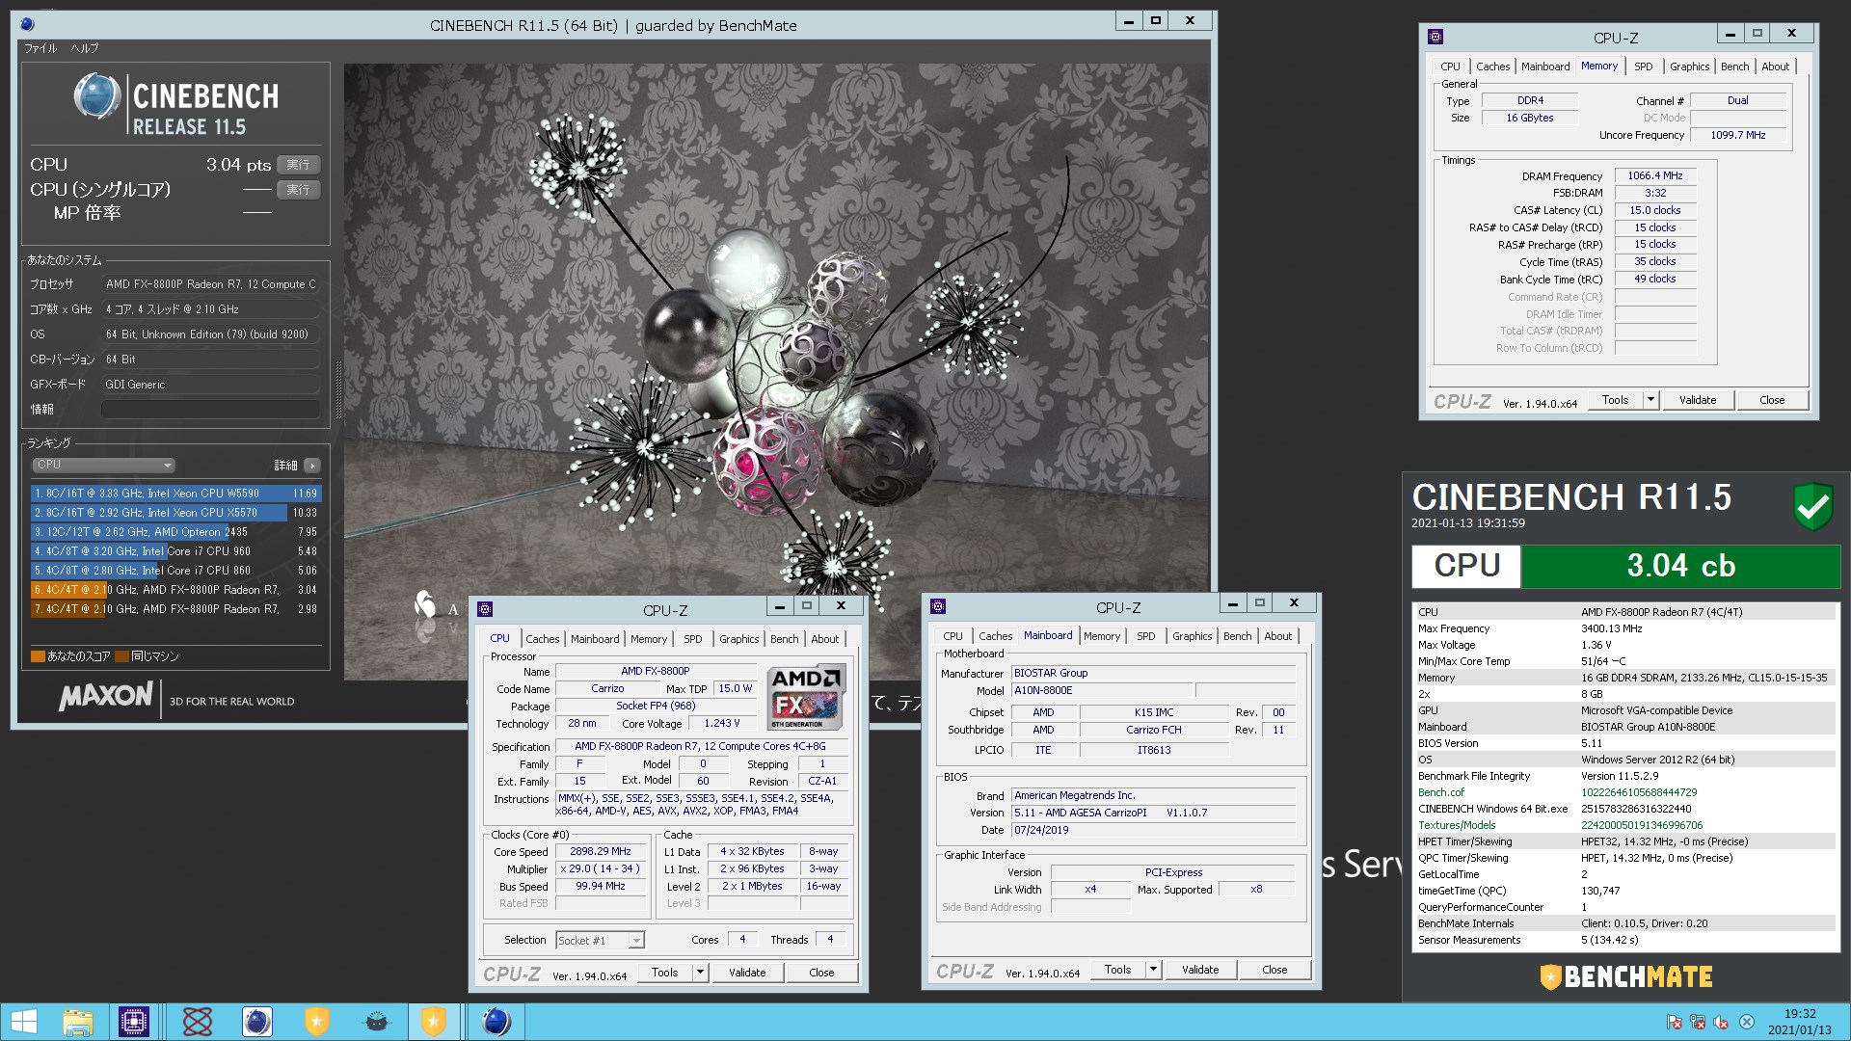This screenshot has width=1851, height=1041.
Task: Click the empty 情報 info field
Action: tap(210, 410)
